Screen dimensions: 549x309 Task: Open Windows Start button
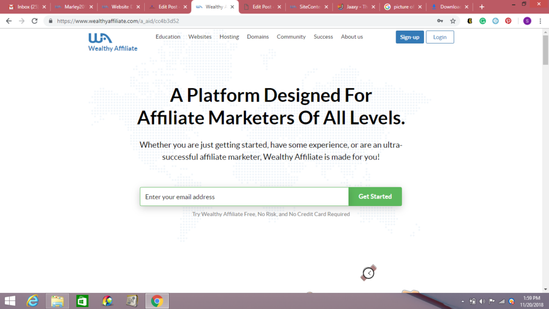(10, 301)
